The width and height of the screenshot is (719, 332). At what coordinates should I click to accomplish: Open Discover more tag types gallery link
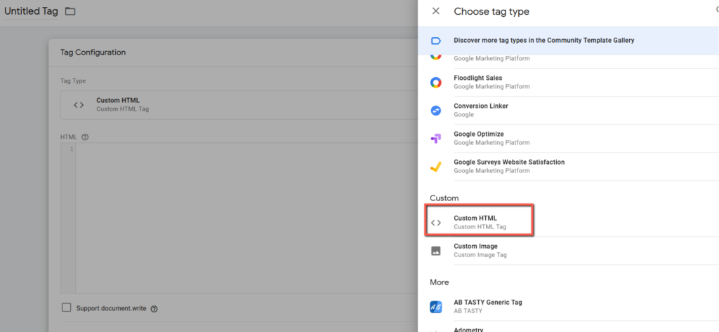click(x=543, y=41)
